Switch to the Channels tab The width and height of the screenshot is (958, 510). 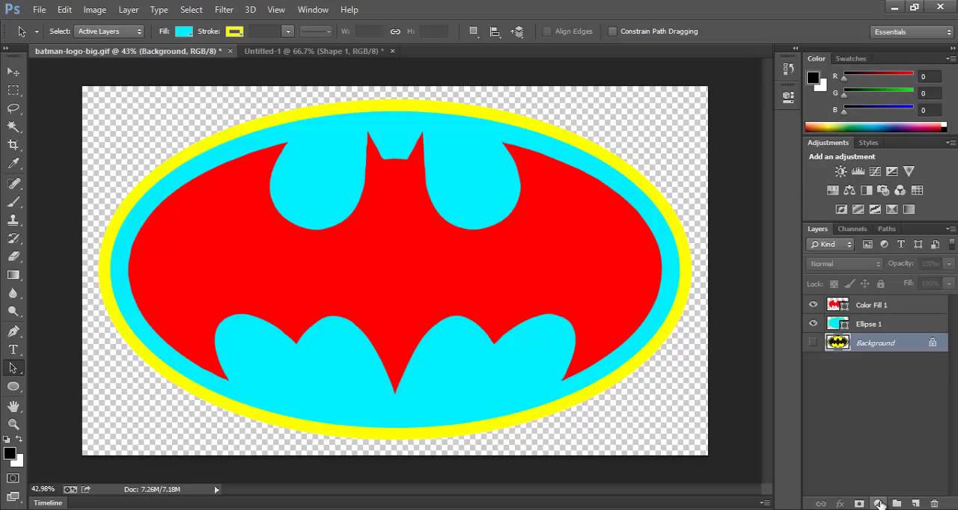[x=852, y=229]
